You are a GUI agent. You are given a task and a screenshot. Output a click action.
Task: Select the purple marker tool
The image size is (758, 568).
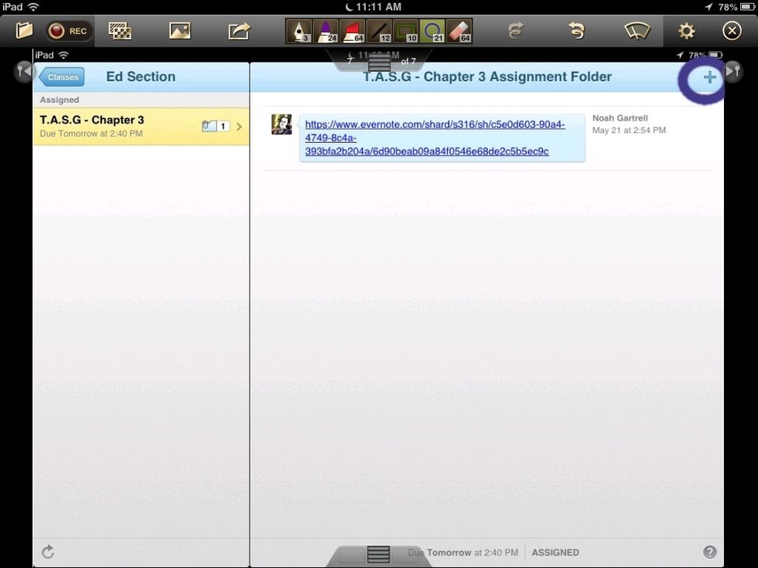pyautogui.click(x=327, y=31)
